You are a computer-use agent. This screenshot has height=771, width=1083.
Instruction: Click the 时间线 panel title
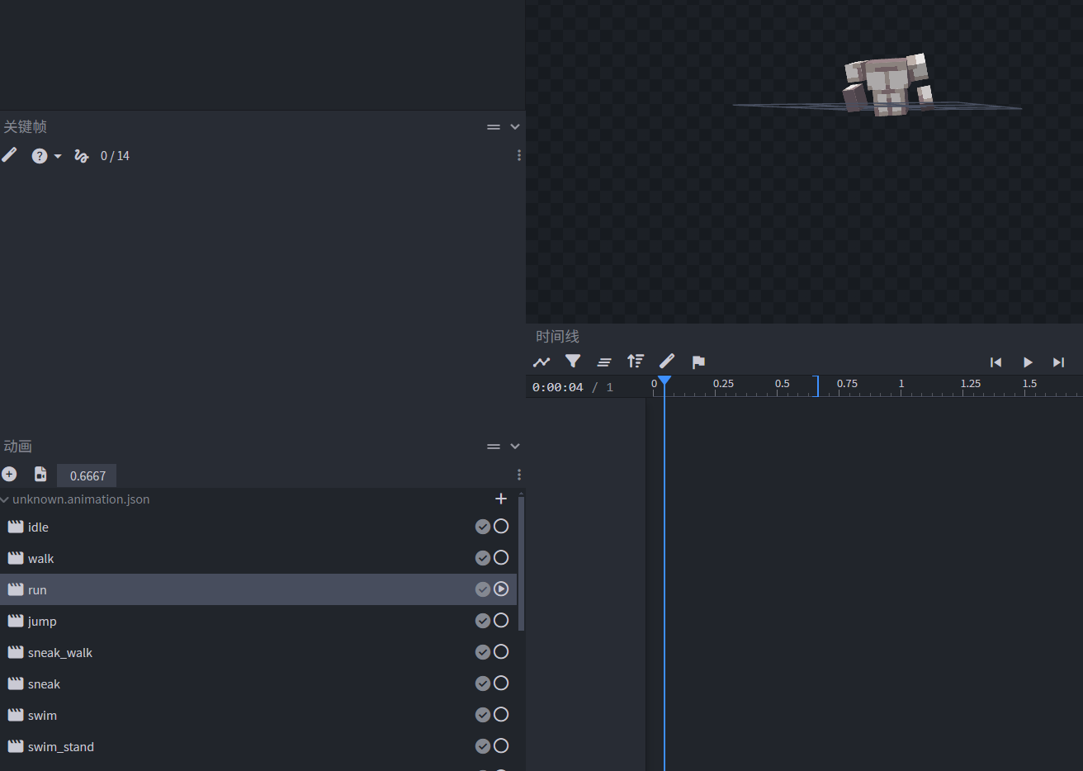pyautogui.click(x=557, y=336)
